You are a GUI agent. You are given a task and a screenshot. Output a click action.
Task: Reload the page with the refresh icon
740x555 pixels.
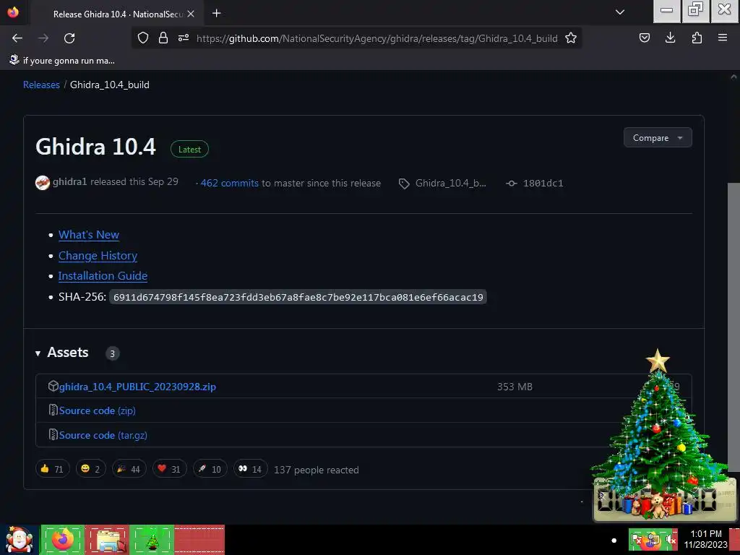(x=69, y=38)
